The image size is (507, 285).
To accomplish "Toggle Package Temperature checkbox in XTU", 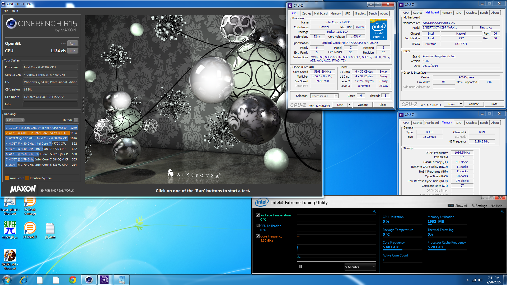I will tap(258, 215).
